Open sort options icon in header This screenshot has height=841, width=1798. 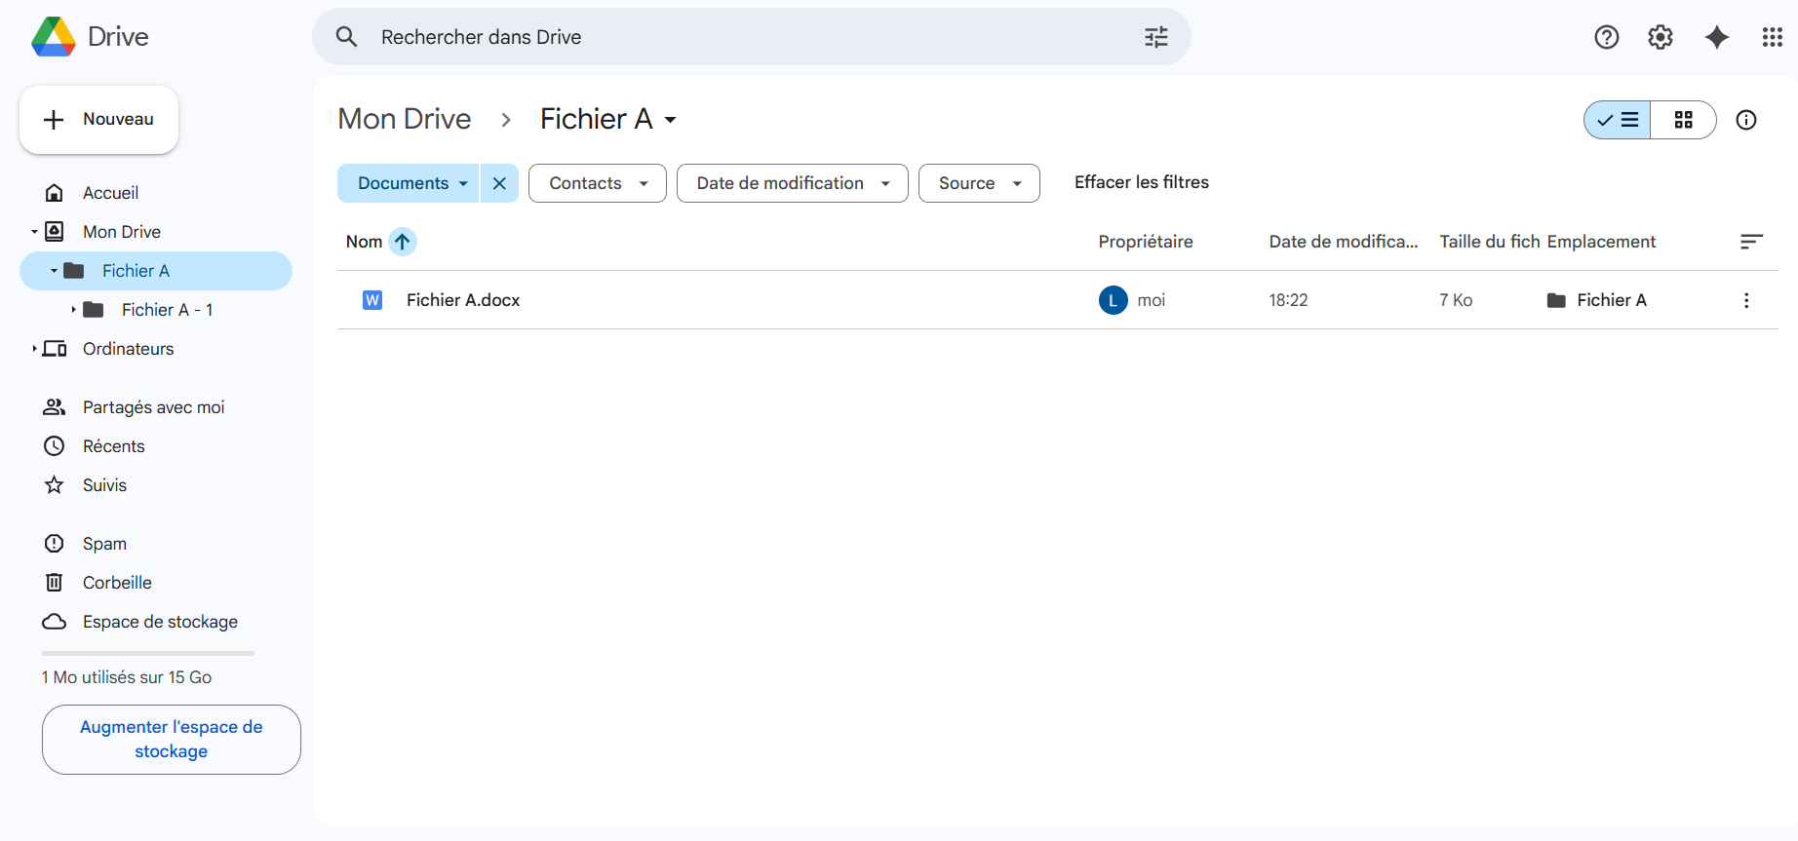(1751, 242)
